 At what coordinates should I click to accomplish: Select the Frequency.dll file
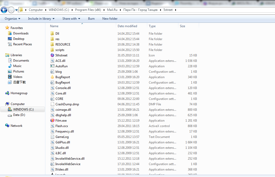click(65, 131)
